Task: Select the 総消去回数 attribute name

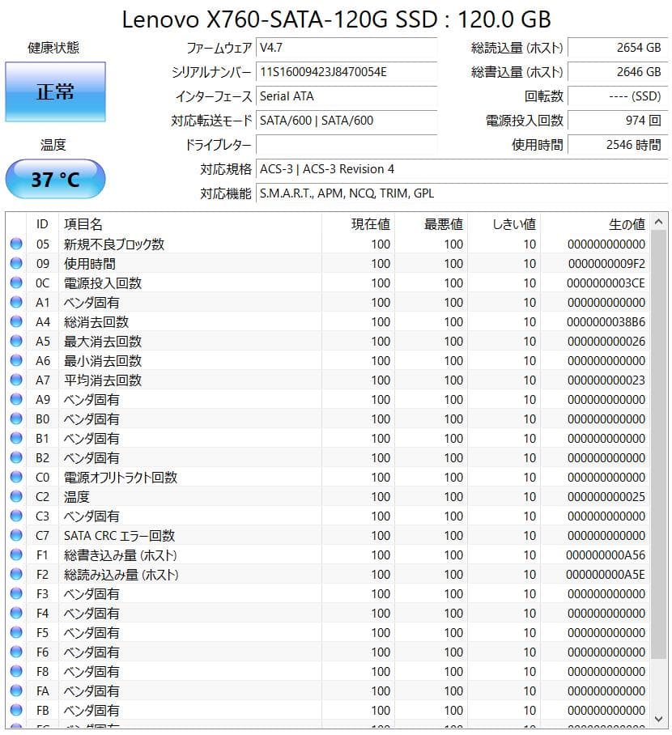Action: point(96,322)
